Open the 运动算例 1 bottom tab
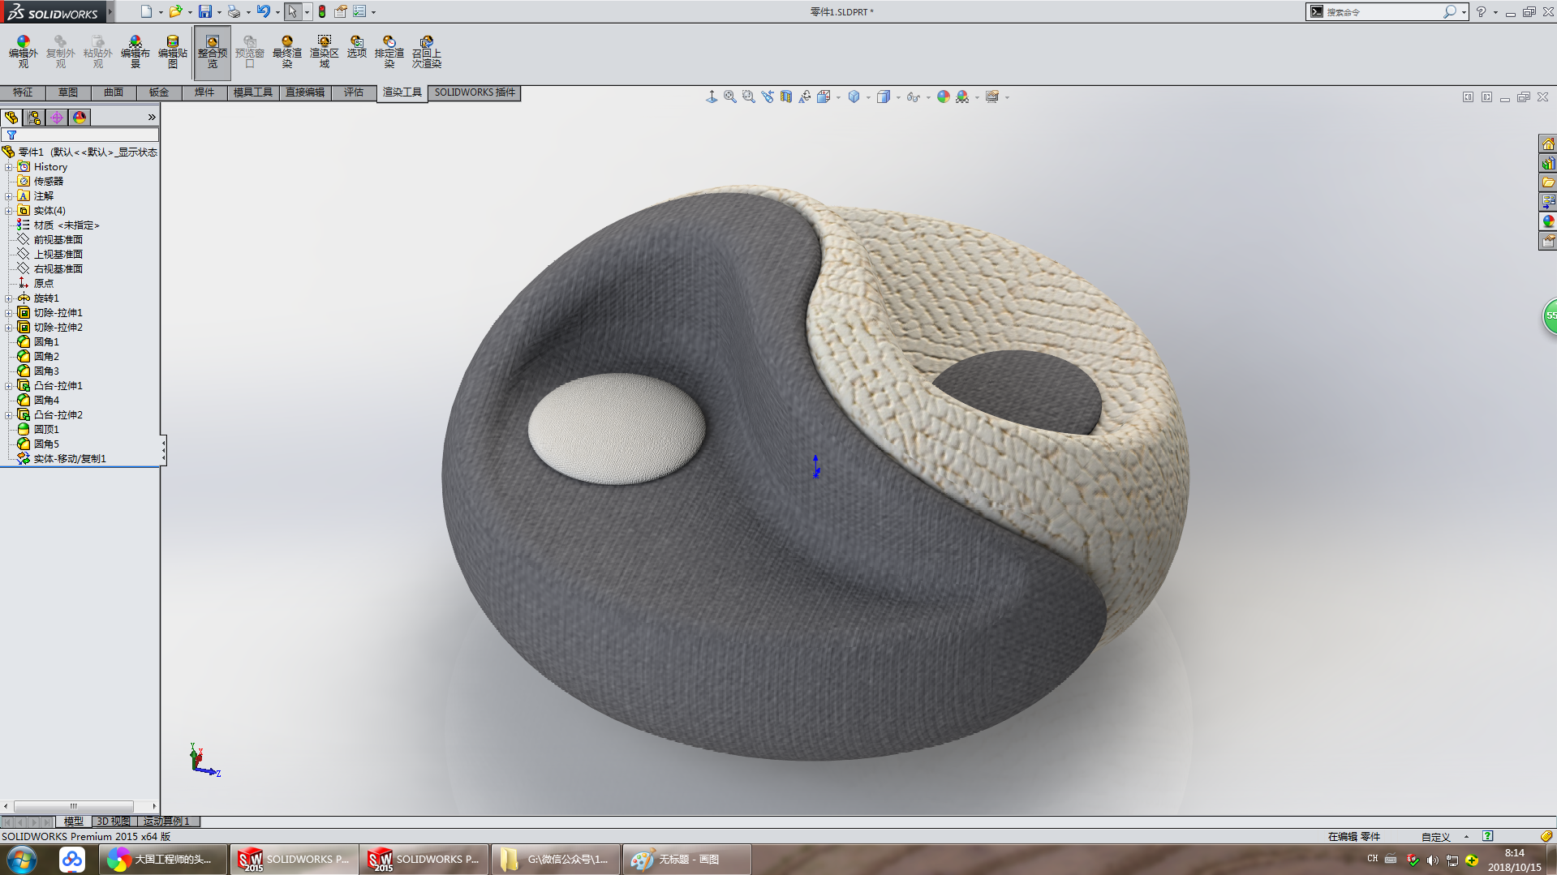 click(x=167, y=821)
